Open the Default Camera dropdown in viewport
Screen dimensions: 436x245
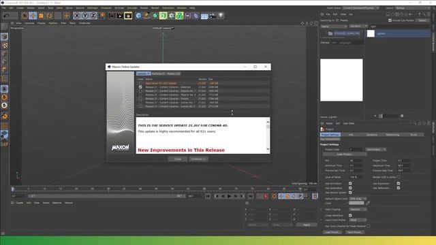163,28
